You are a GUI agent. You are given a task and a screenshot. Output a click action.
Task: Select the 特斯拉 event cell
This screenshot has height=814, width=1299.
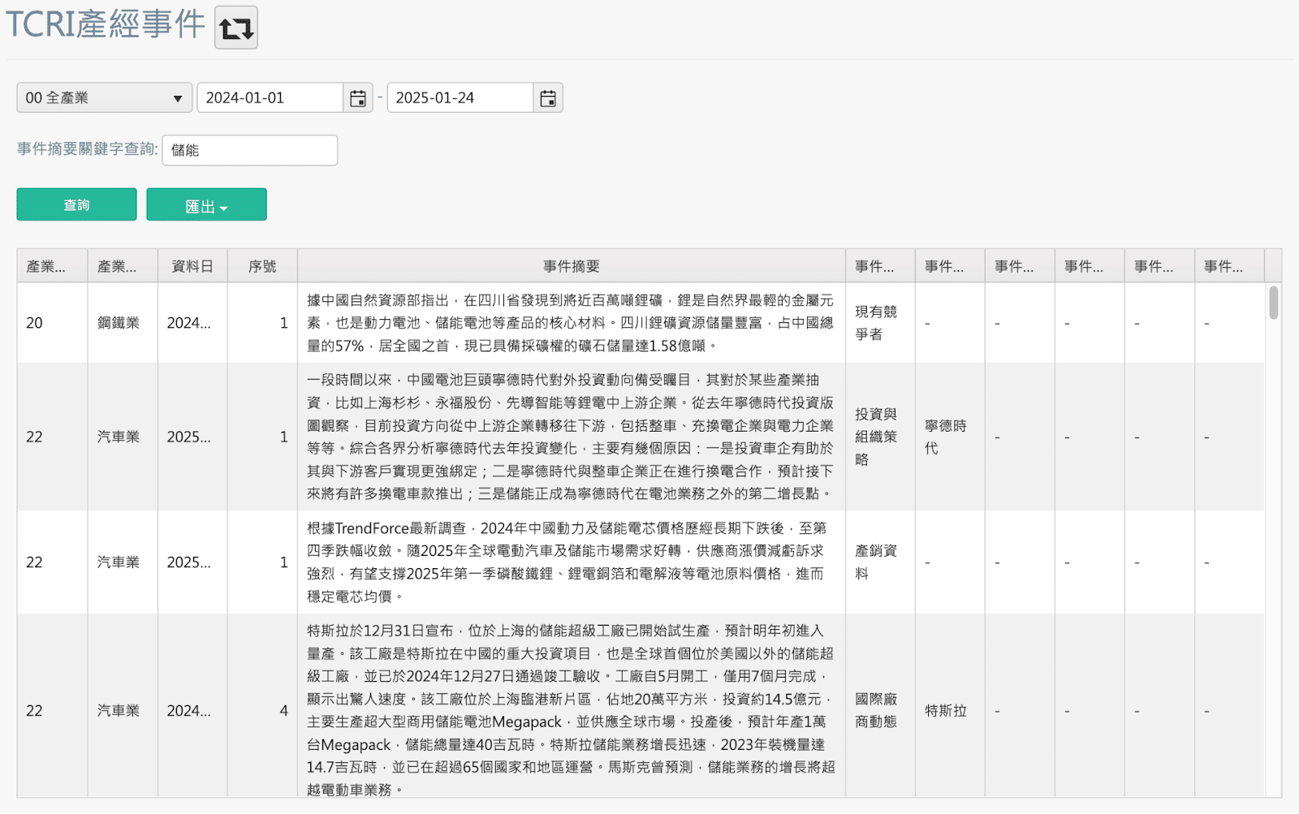[946, 711]
